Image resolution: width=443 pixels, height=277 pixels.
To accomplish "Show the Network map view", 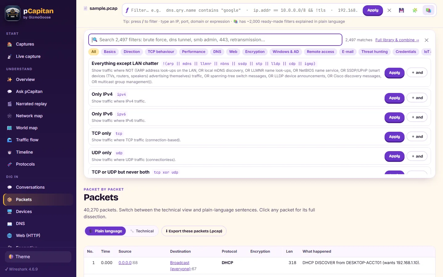I will point(38,116).
